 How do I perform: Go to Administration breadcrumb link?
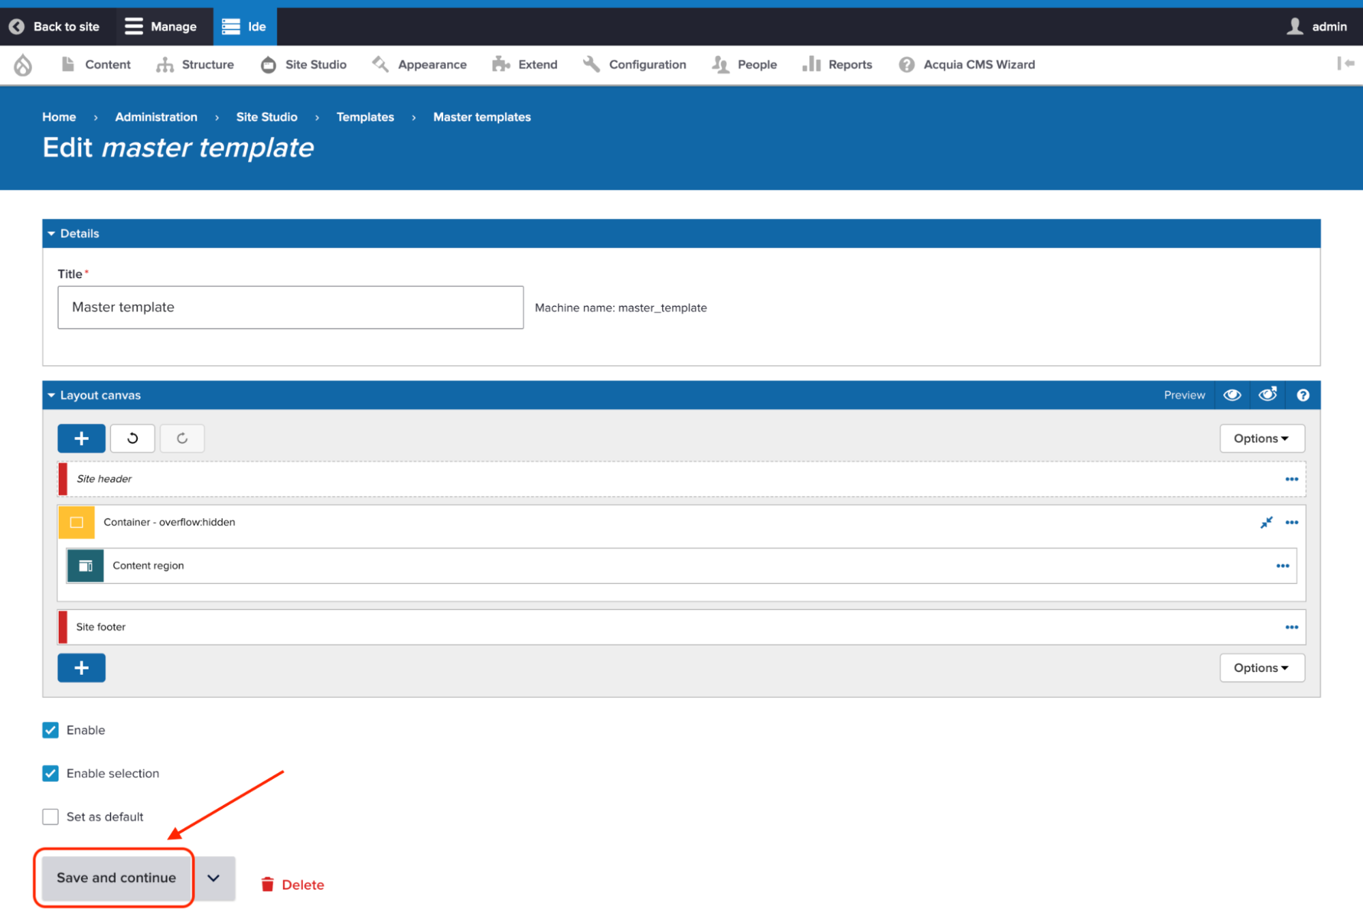(156, 117)
